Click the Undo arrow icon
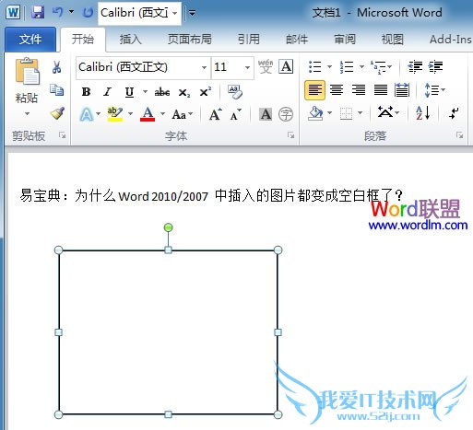This screenshot has width=473, height=430. point(58,12)
